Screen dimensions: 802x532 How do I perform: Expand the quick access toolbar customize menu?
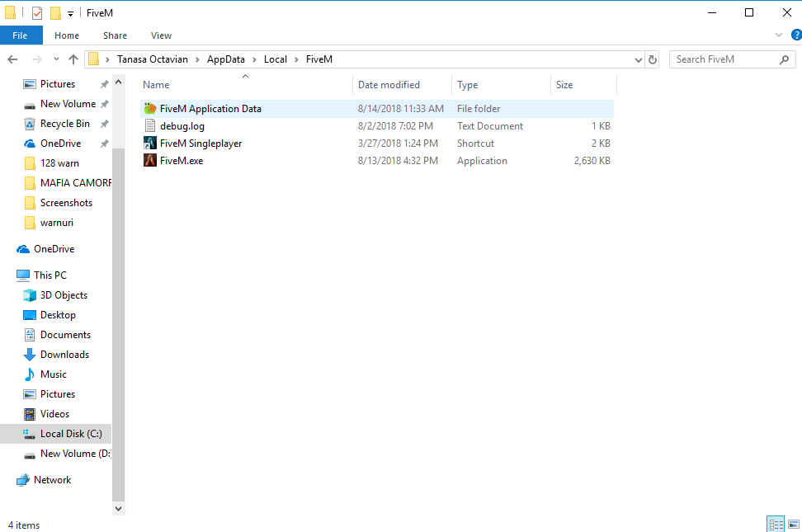pos(68,12)
